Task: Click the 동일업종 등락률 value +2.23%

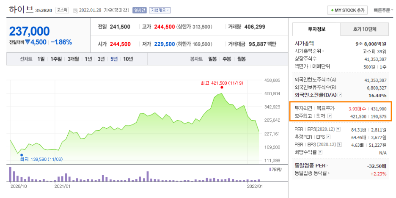Action: click(x=378, y=174)
